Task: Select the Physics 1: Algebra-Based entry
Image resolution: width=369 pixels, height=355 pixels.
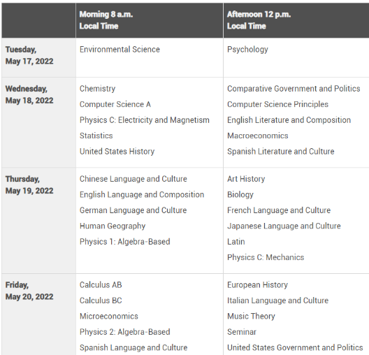Action: [x=124, y=242]
